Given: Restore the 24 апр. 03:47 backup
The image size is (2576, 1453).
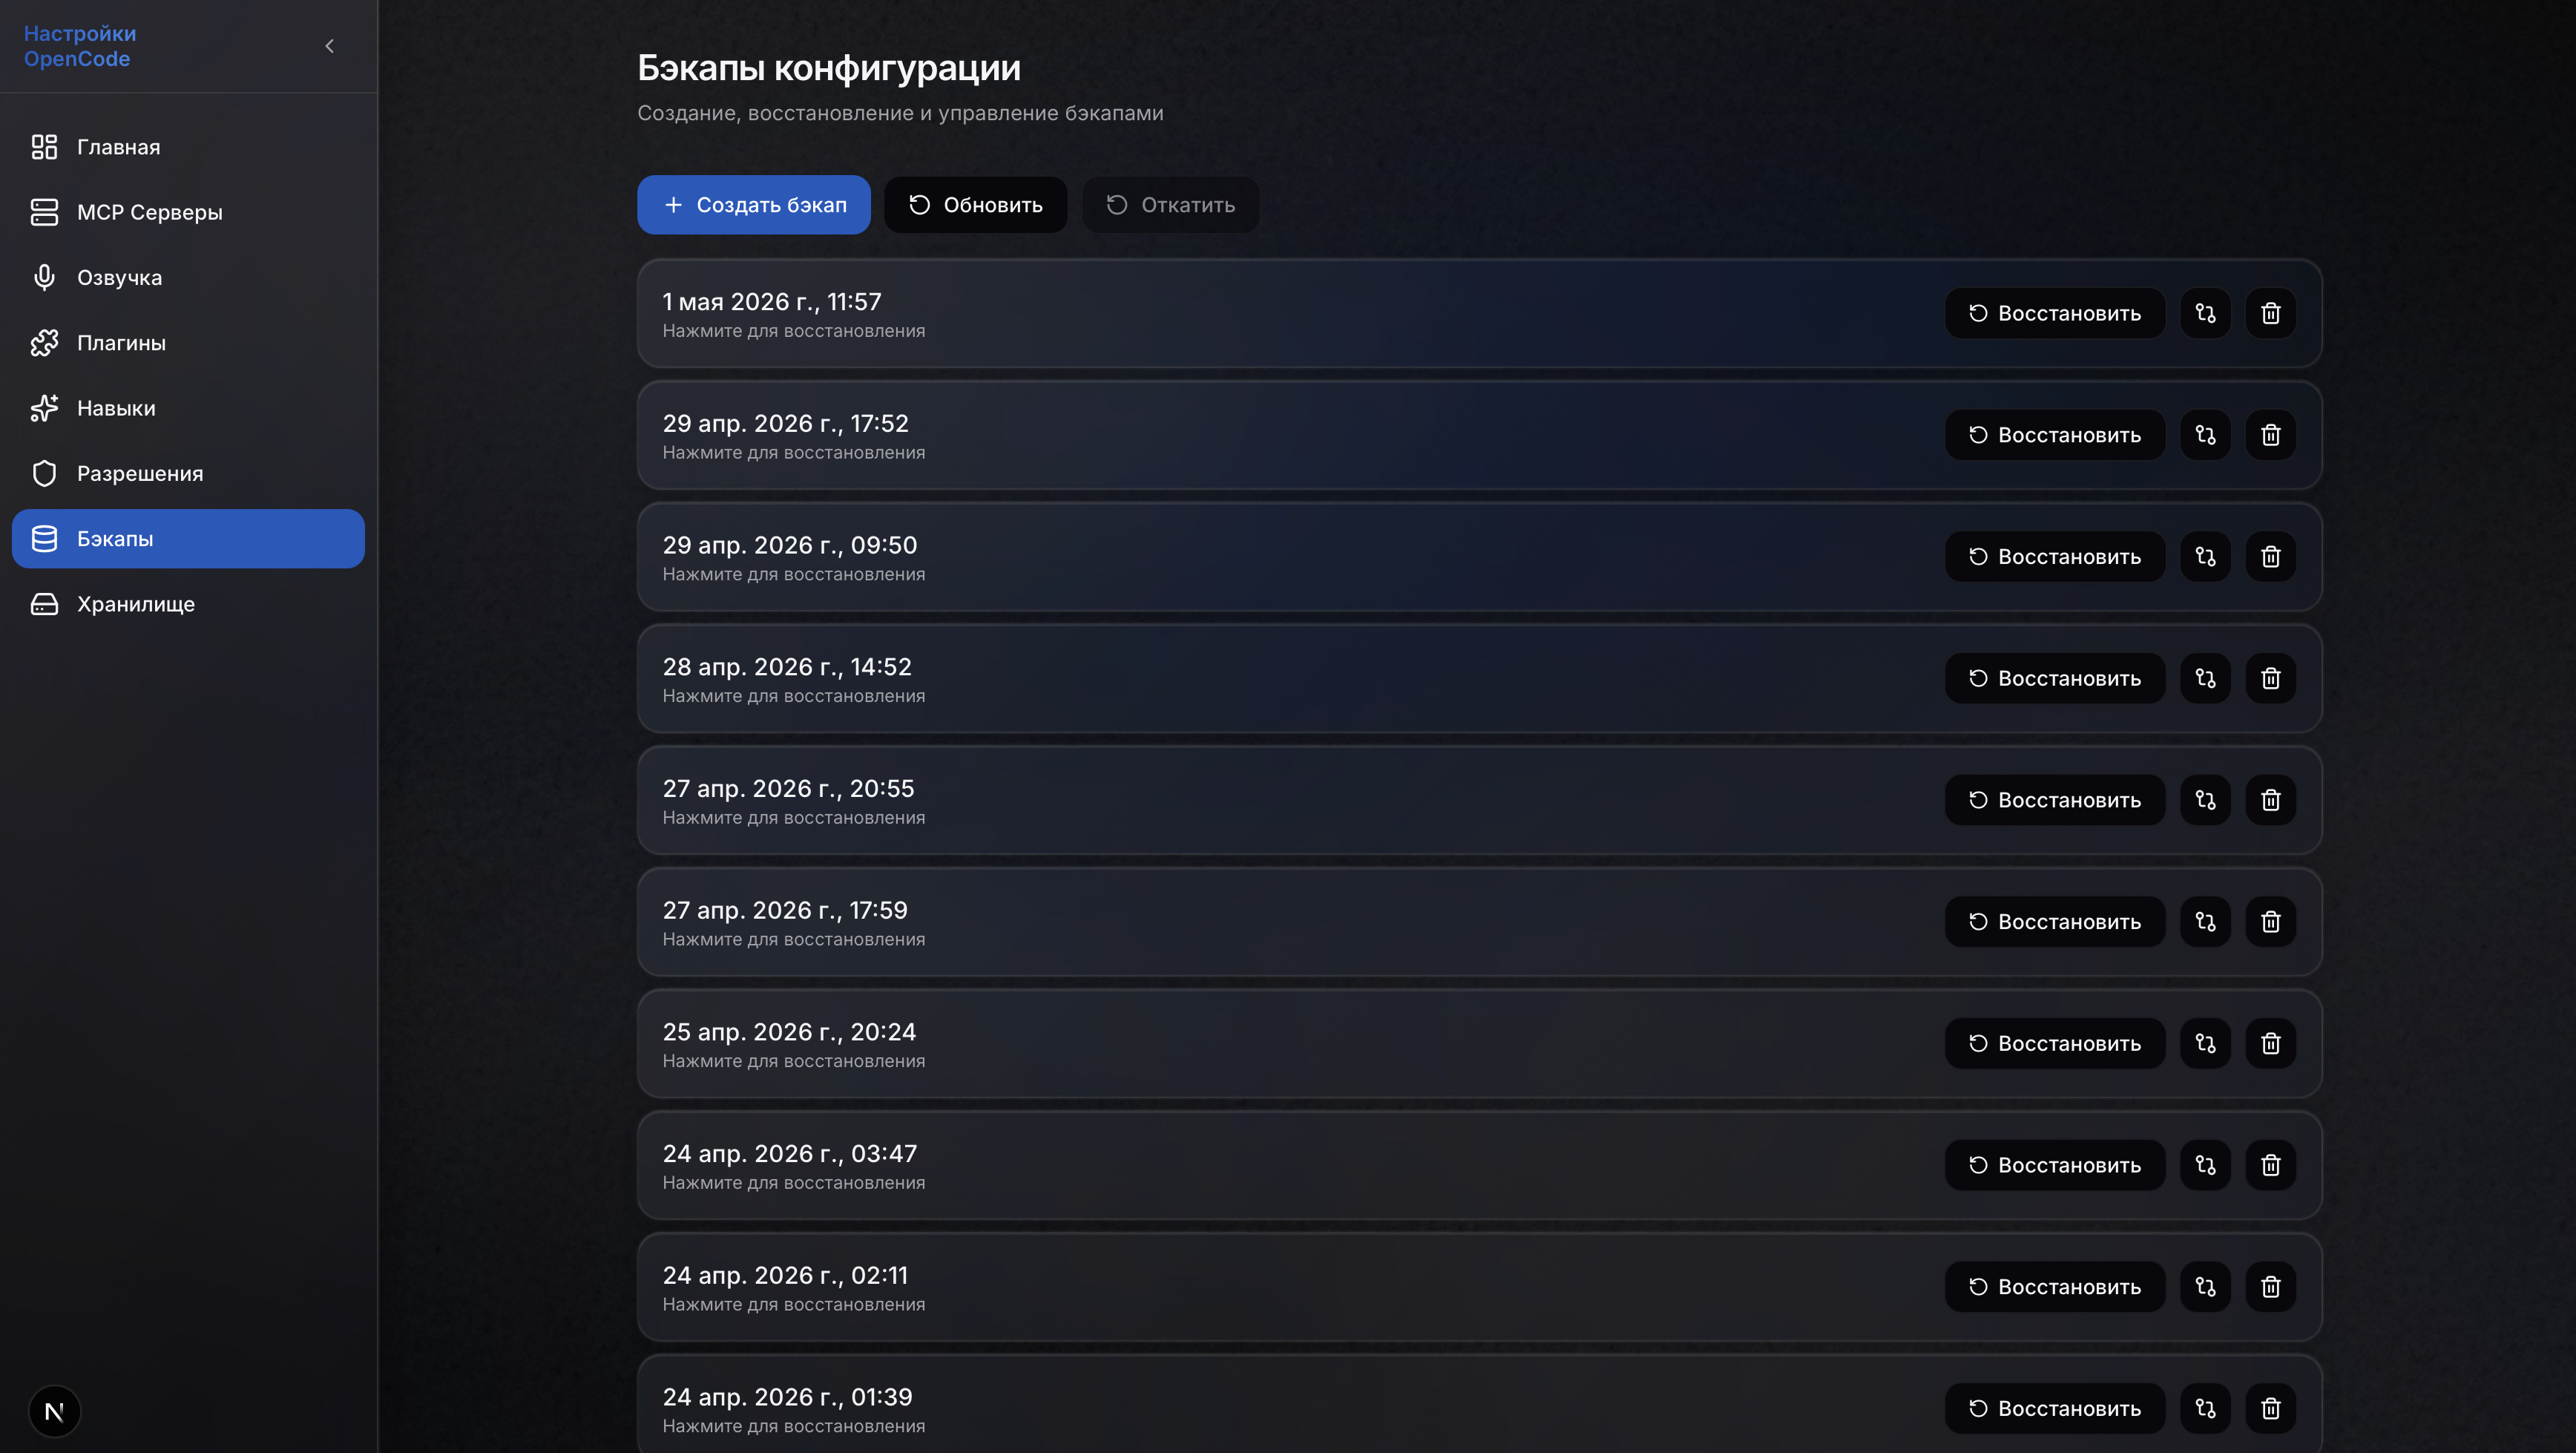Looking at the screenshot, I should tap(2055, 1165).
